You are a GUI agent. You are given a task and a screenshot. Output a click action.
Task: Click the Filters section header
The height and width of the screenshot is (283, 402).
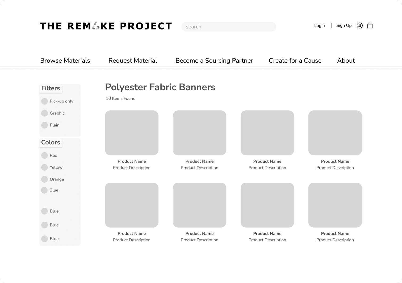pyautogui.click(x=51, y=88)
